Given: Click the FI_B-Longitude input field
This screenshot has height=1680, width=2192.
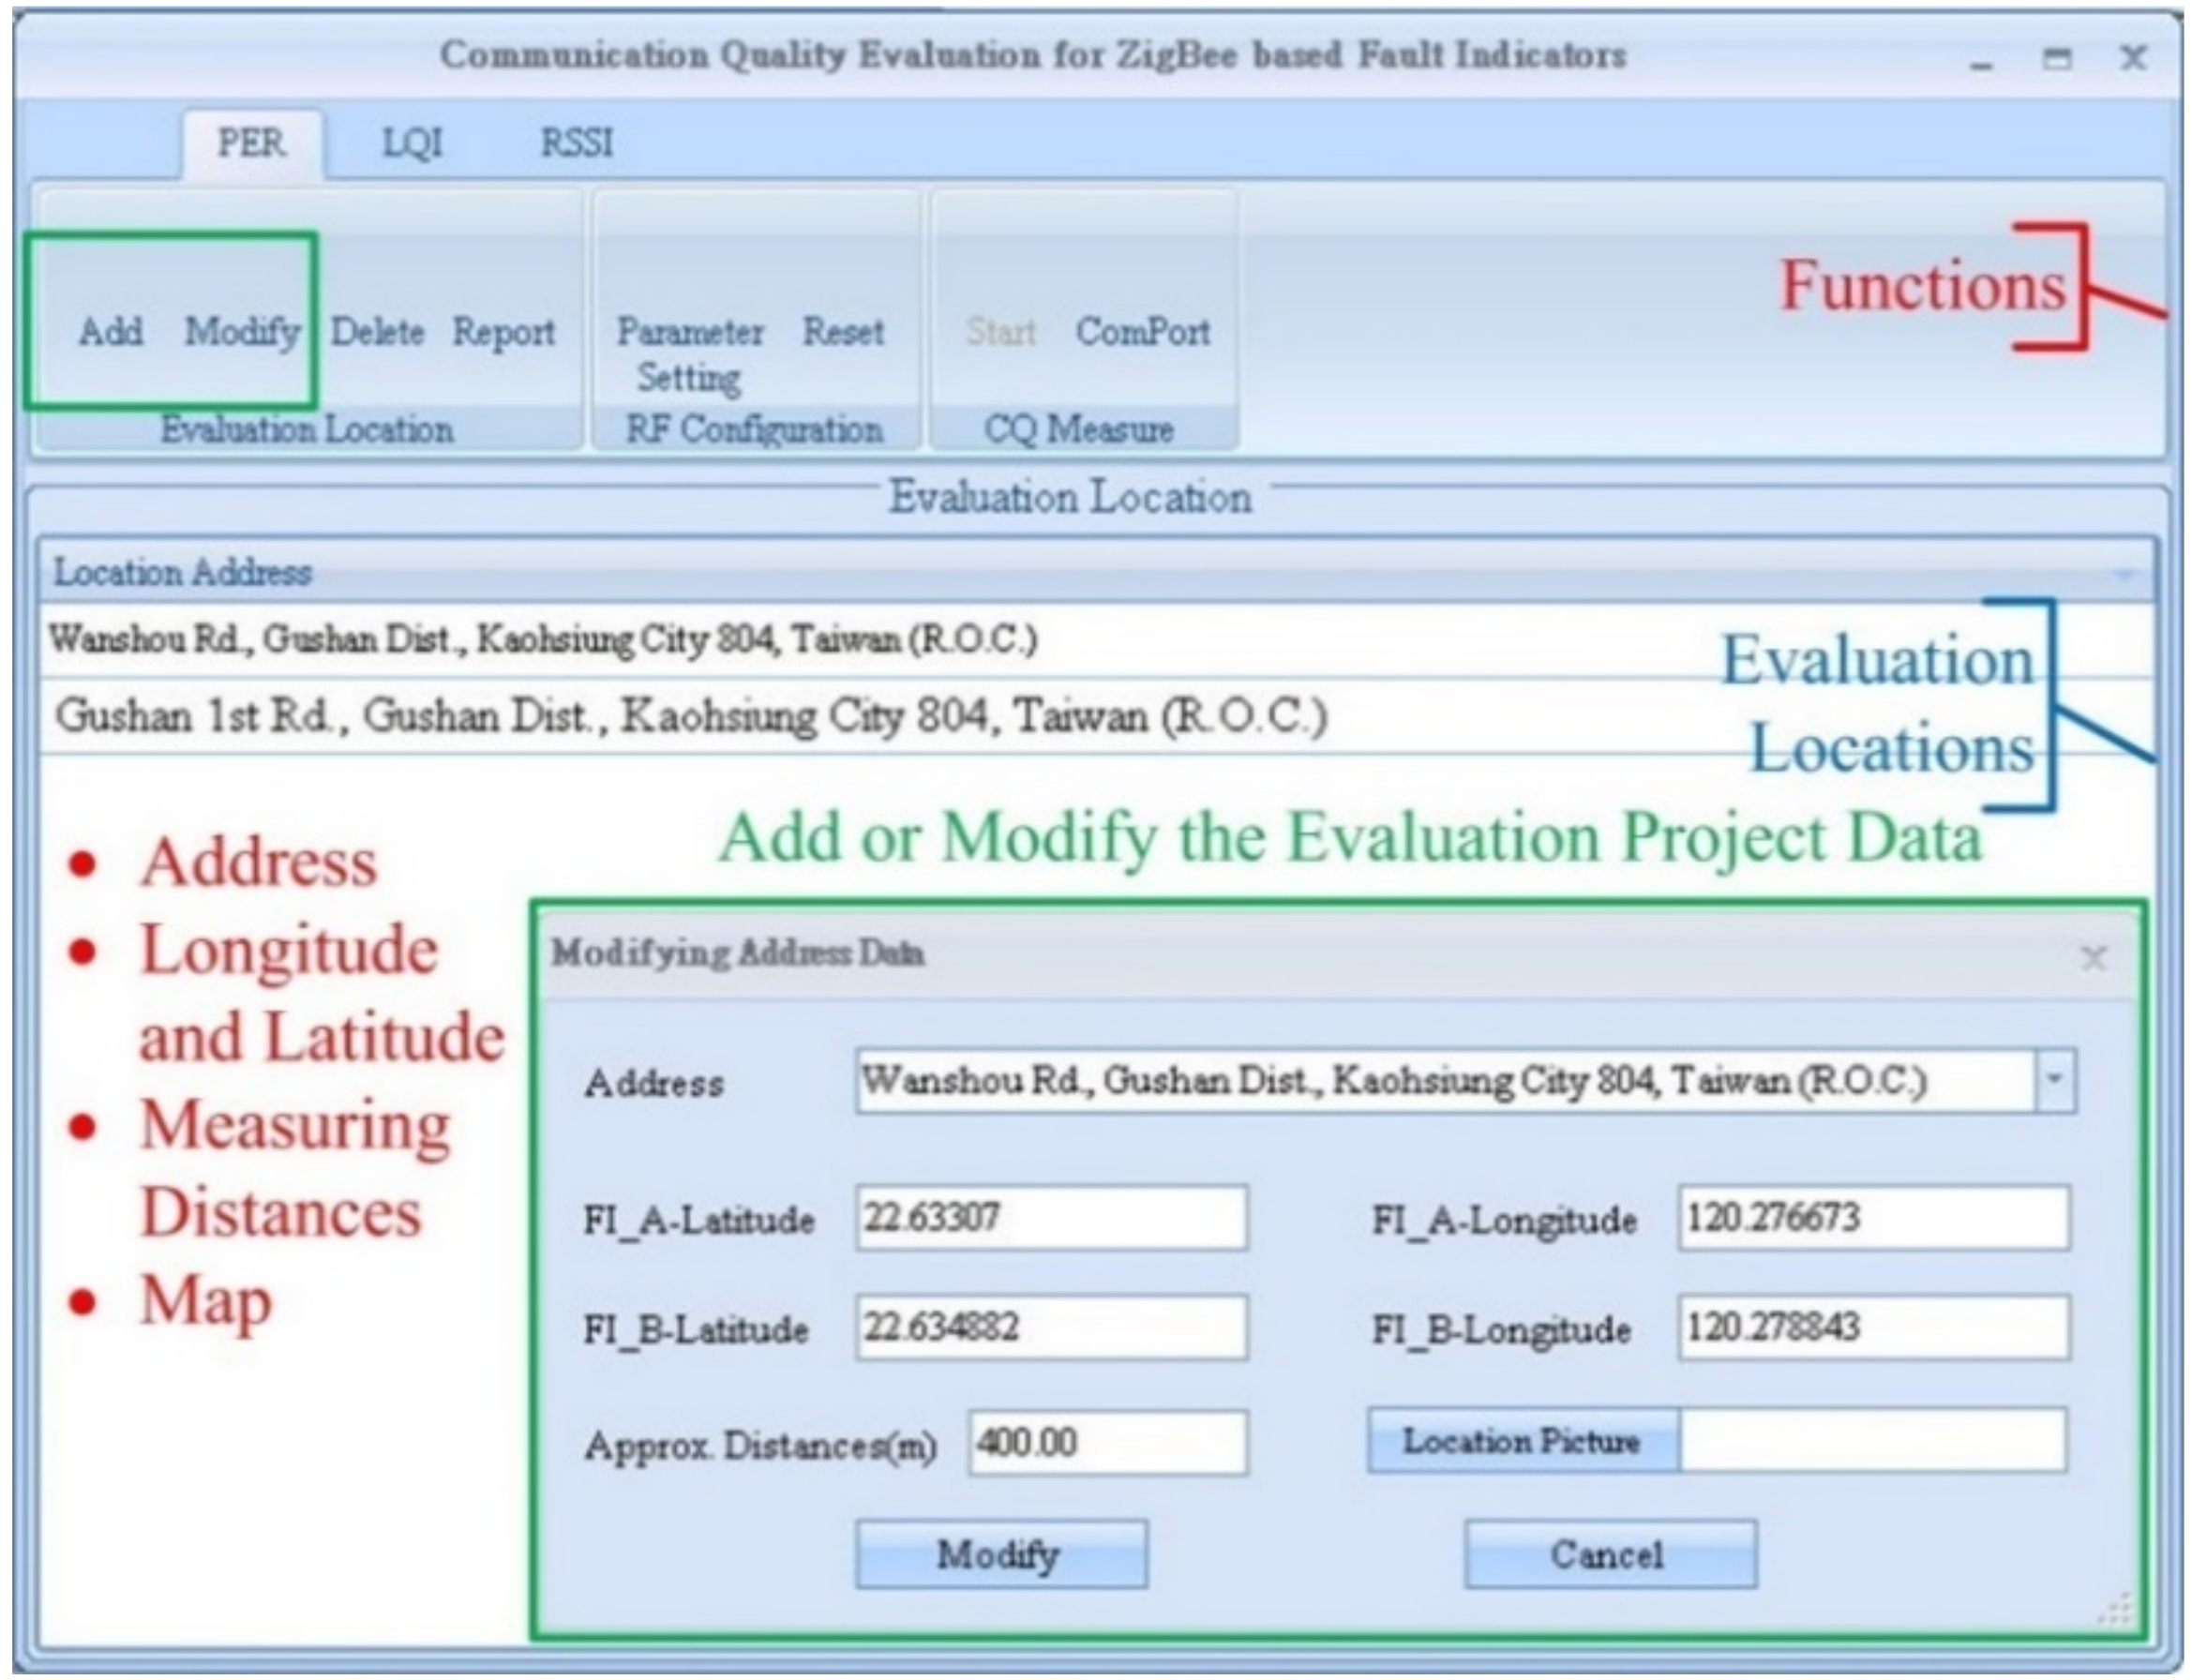Looking at the screenshot, I should 1873,1328.
